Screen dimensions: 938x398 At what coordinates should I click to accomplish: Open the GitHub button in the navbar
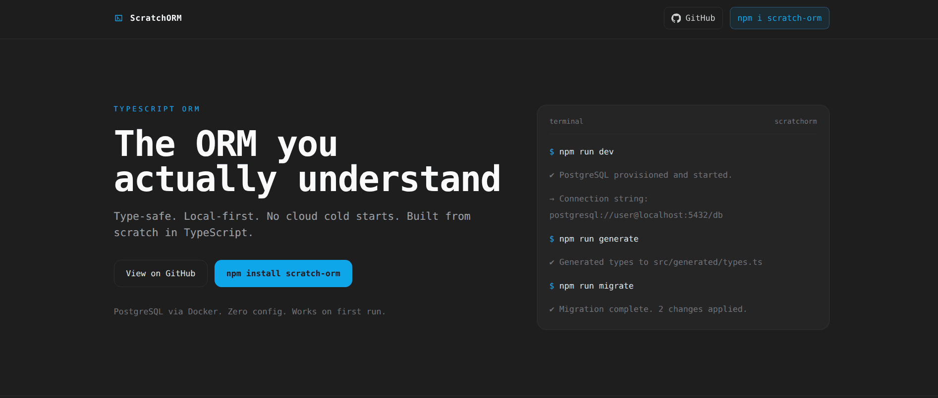(x=693, y=18)
